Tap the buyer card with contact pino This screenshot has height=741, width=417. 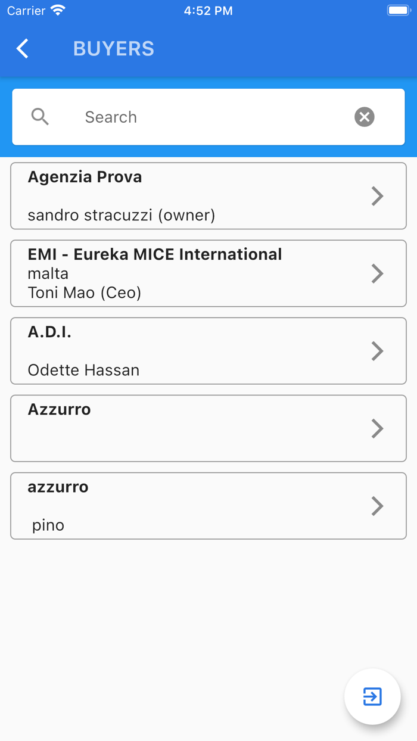pyautogui.click(x=179, y=506)
